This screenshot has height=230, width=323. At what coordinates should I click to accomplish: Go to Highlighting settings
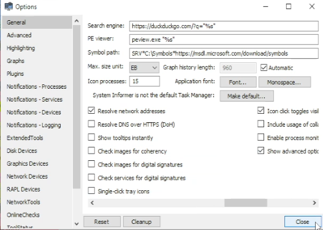[x=37, y=48]
